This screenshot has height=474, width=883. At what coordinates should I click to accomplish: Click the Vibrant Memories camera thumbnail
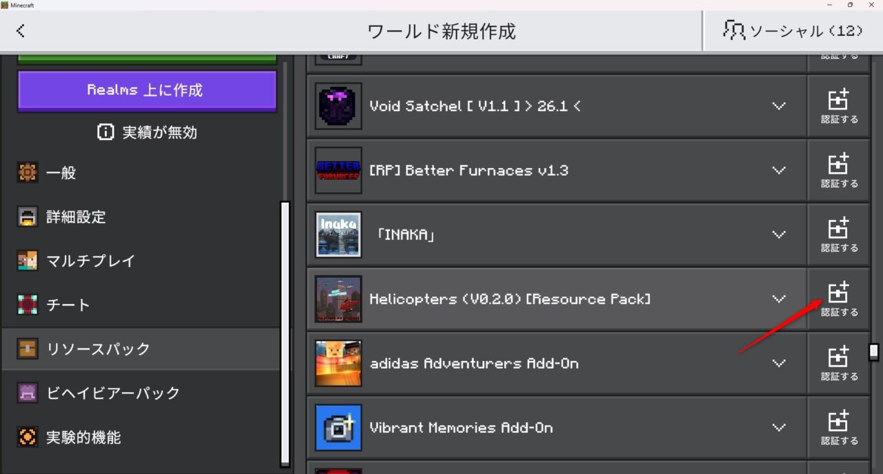click(x=339, y=427)
